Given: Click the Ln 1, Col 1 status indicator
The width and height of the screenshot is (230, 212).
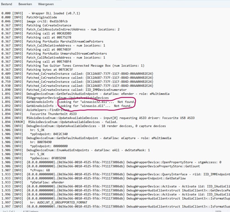Looking at the screenshot, I should click(x=9, y=211).
